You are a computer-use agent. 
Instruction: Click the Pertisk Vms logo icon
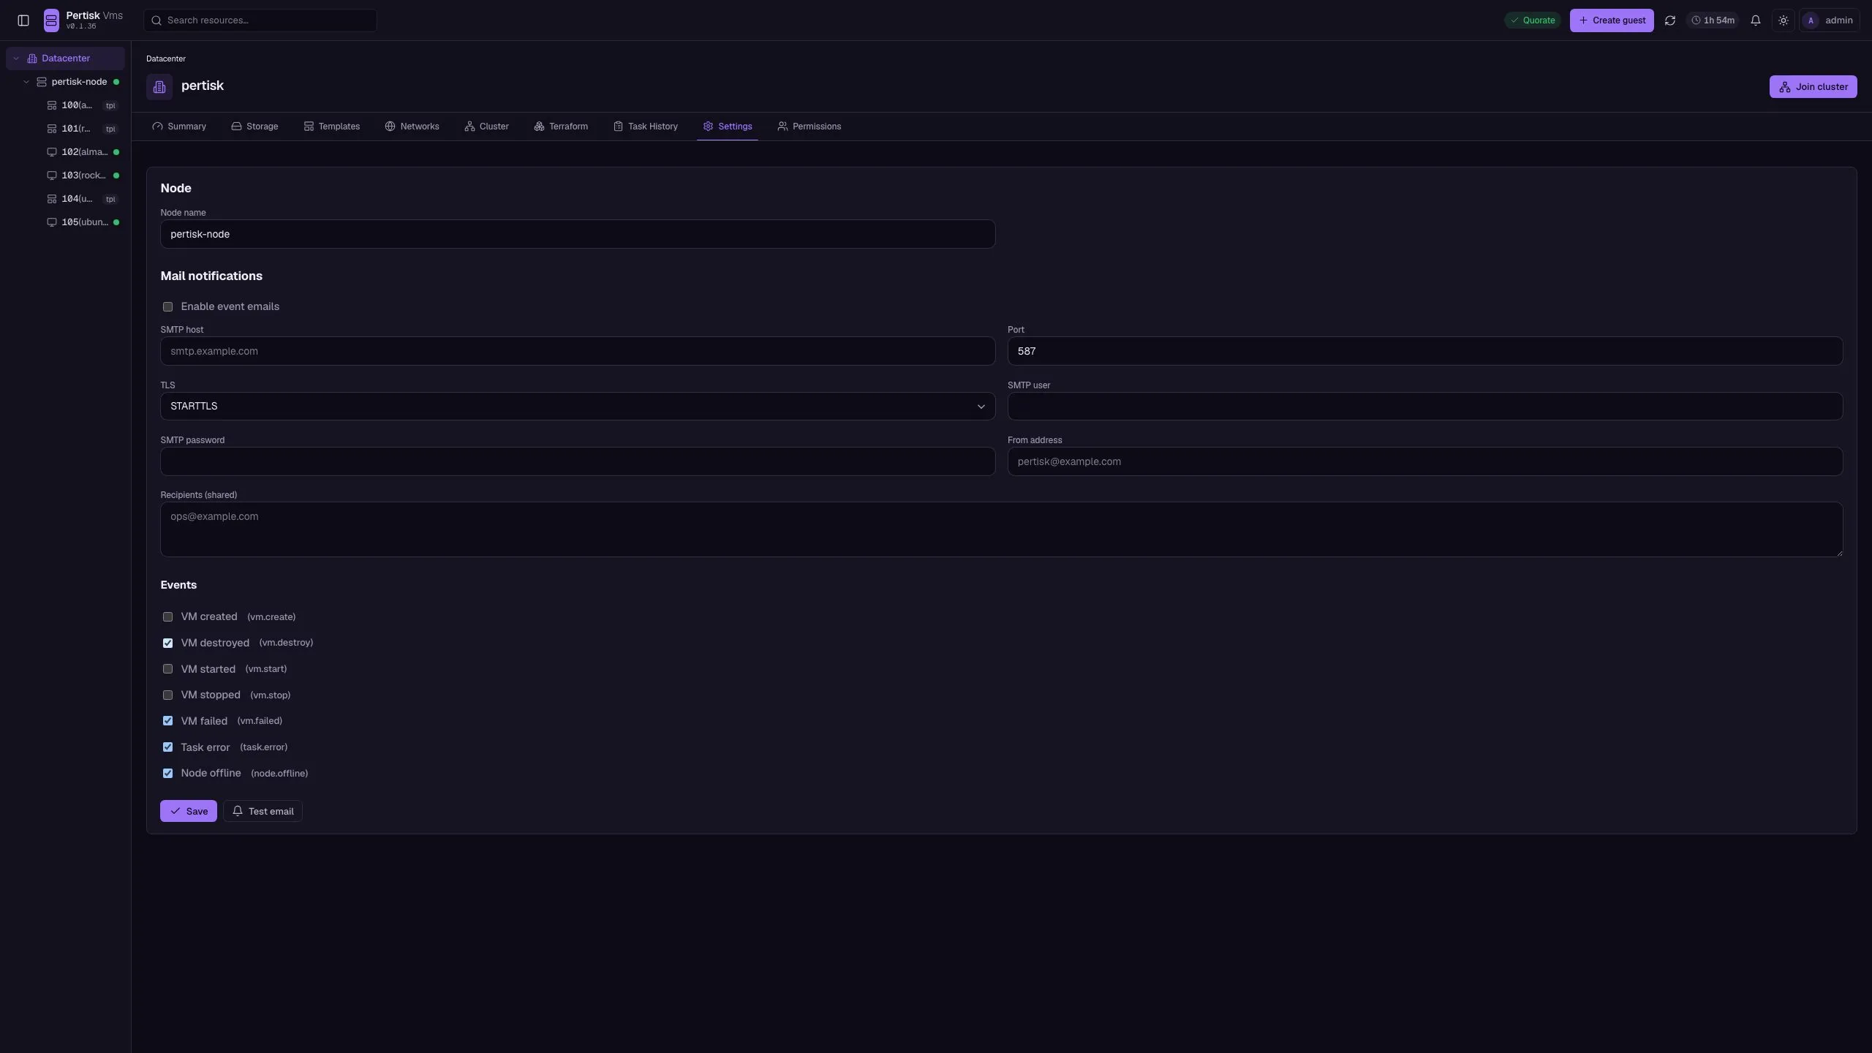click(x=51, y=20)
